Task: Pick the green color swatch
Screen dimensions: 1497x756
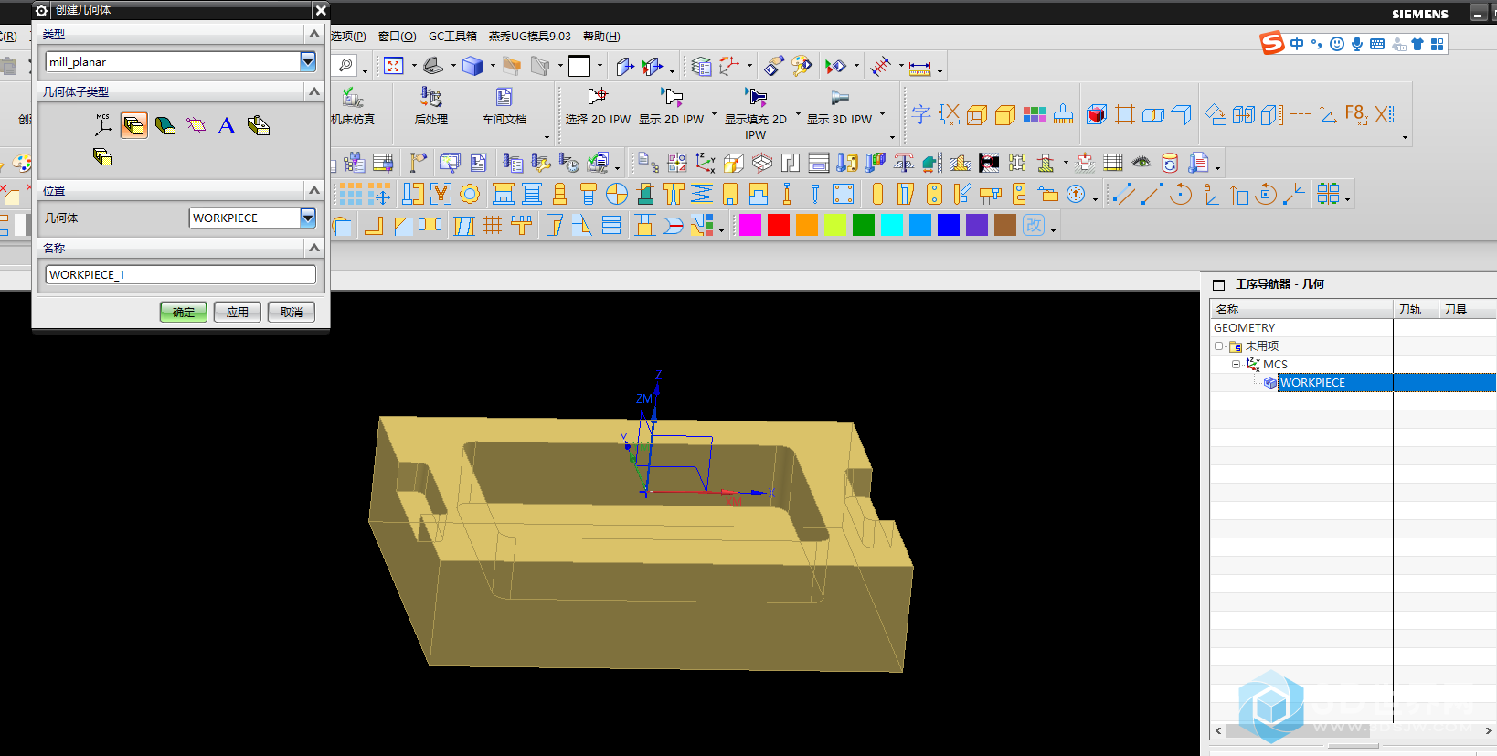Action: tap(864, 225)
